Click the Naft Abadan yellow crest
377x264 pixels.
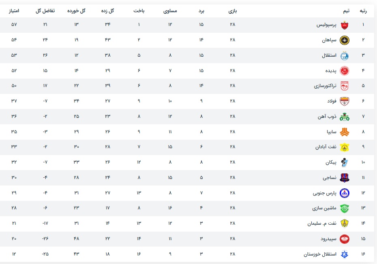(345, 147)
